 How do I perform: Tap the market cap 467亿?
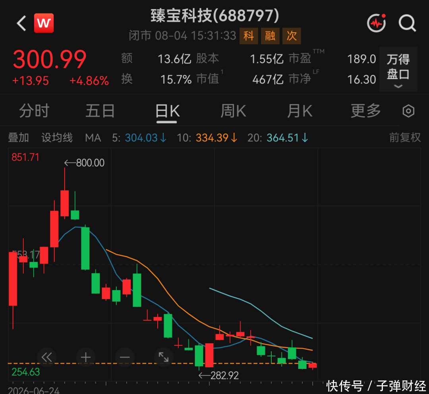pyautogui.click(x=268, y=80)
